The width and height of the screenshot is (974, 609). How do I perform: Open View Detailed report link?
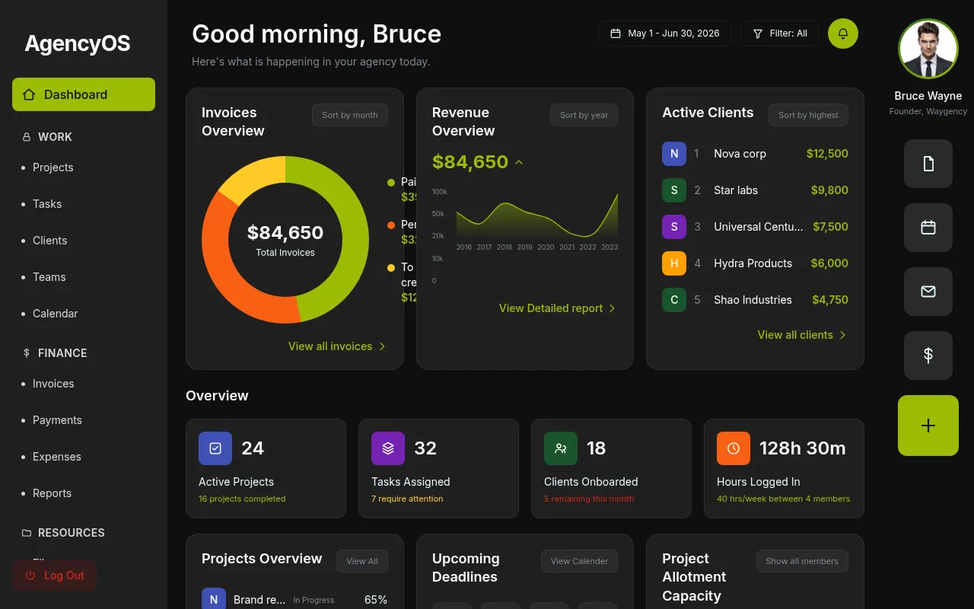(558, 308)
